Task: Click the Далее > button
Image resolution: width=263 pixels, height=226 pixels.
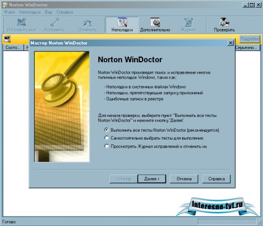Action: click(x=152, y=179)
